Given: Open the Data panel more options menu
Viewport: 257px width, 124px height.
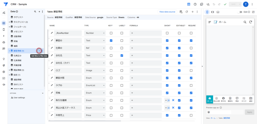Looking at the screenshot, I should pyautogui.click(x=42, y=11).
